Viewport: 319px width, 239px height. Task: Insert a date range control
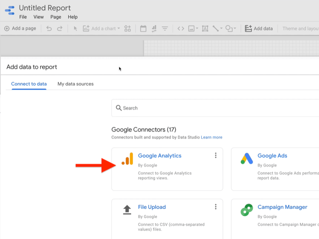point(143,28)
